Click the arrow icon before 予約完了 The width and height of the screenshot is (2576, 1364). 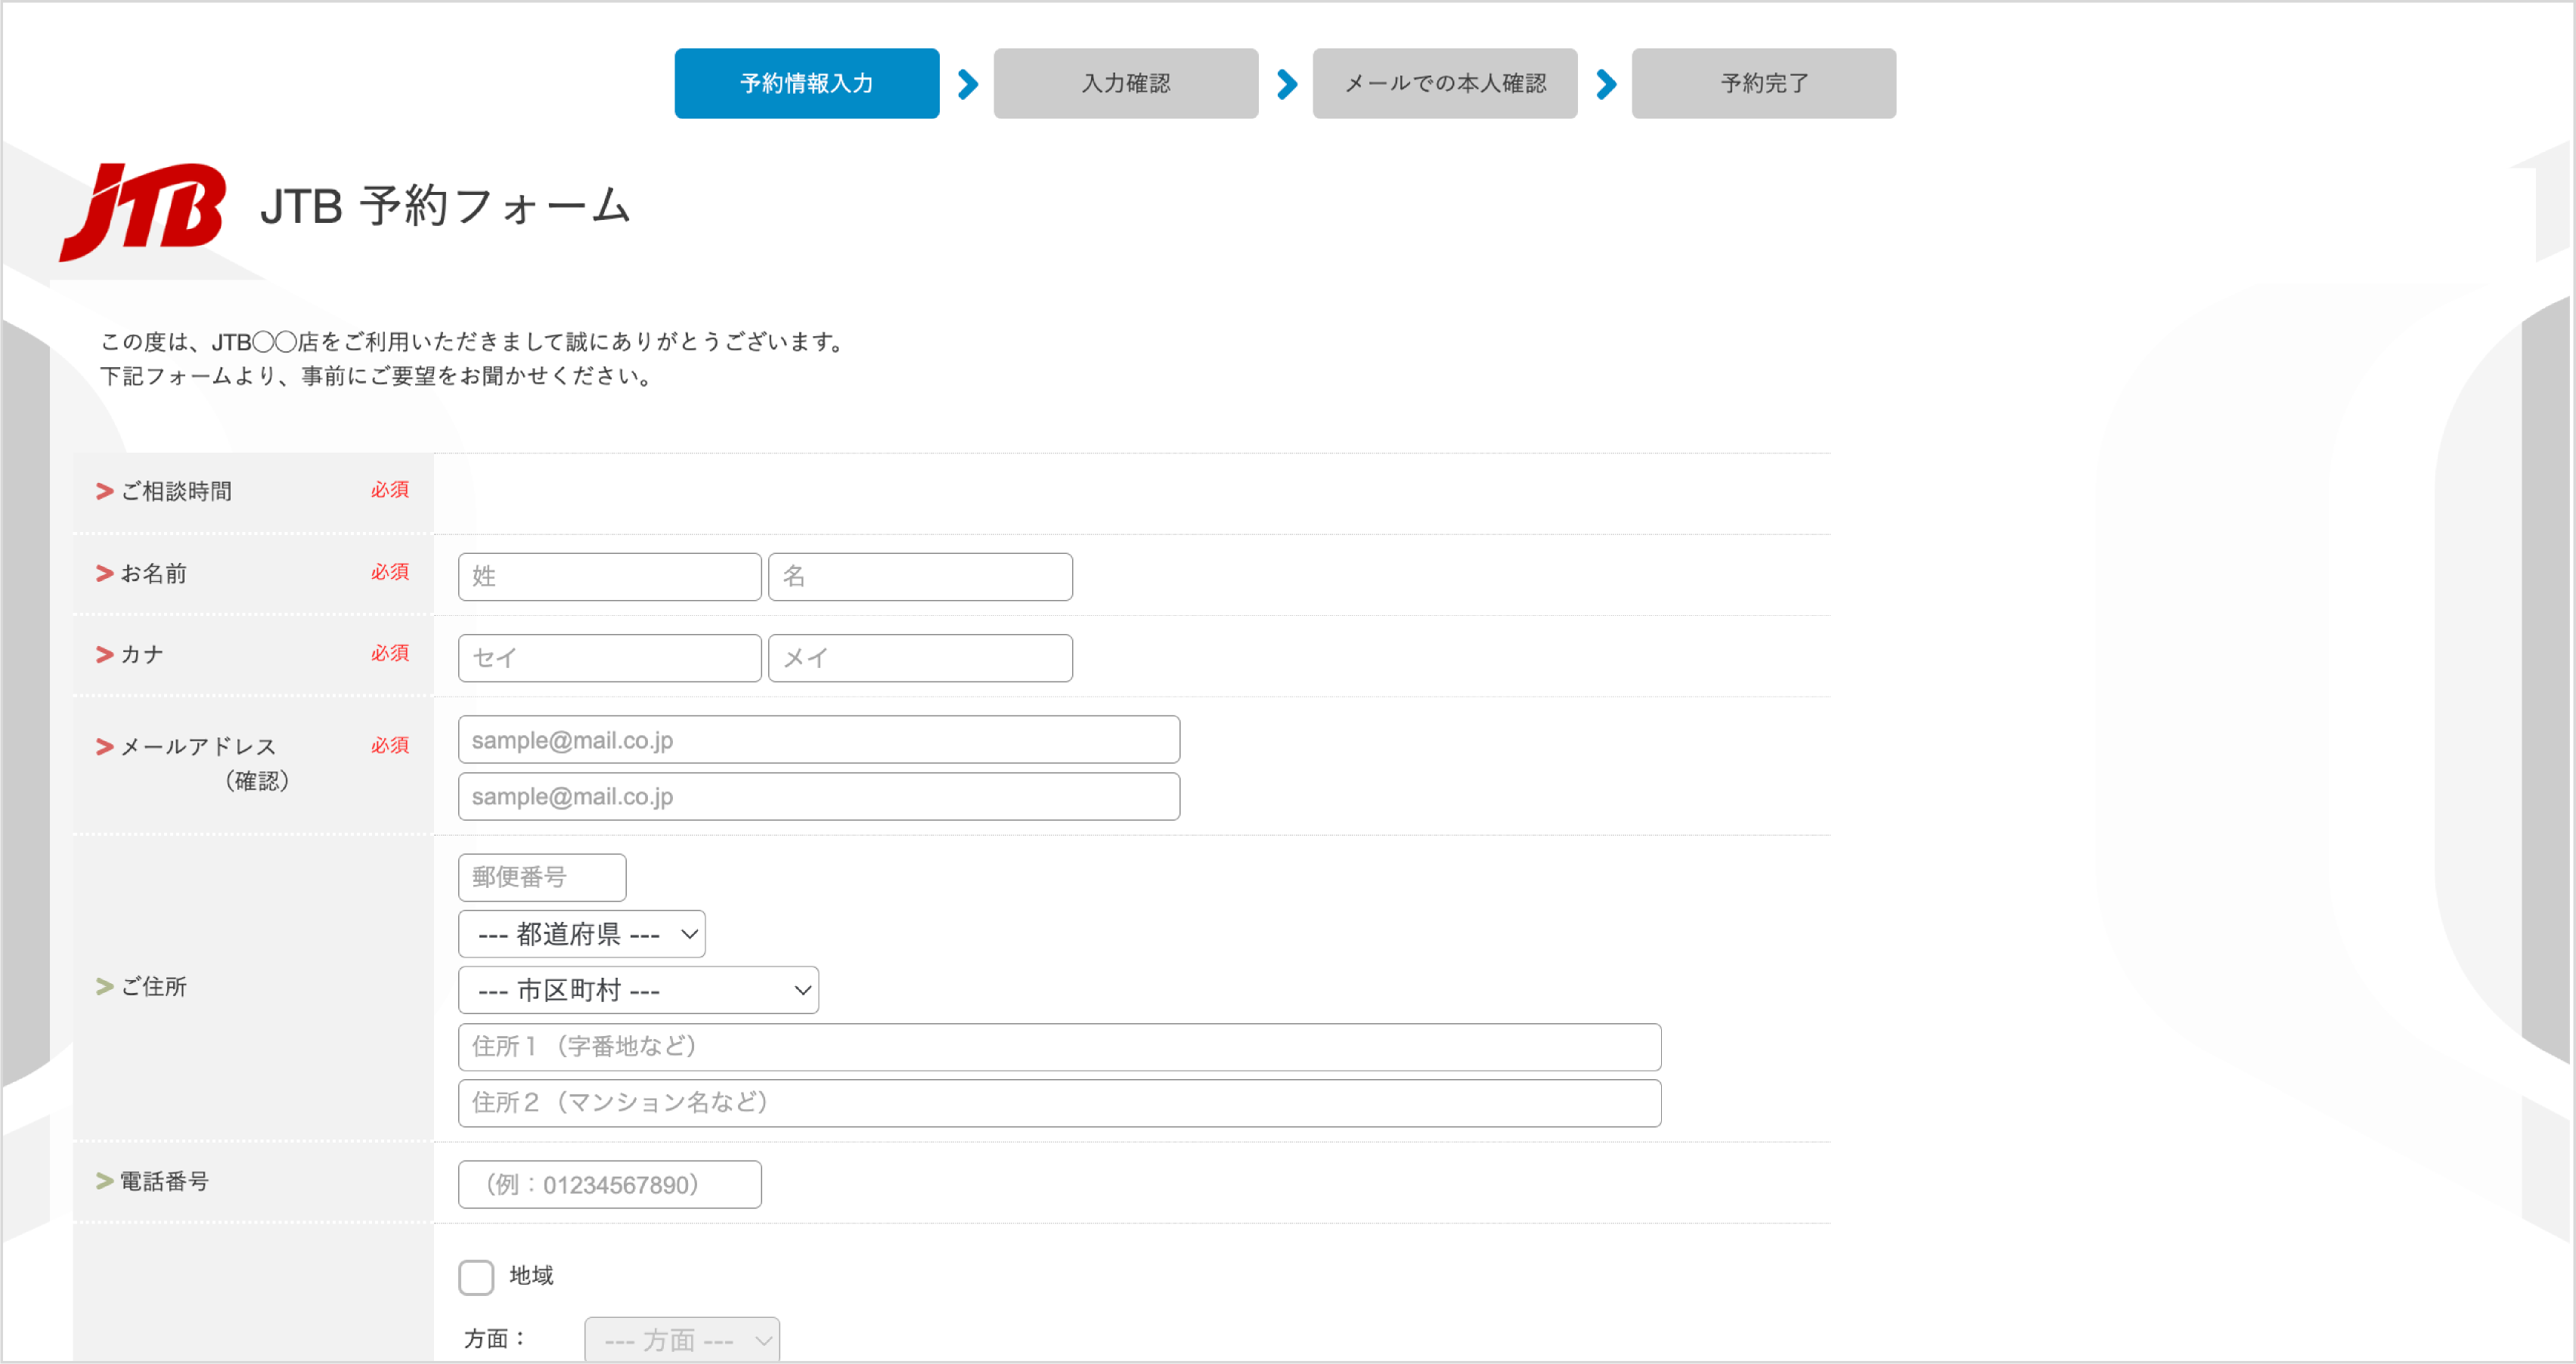pos(1605,84)
